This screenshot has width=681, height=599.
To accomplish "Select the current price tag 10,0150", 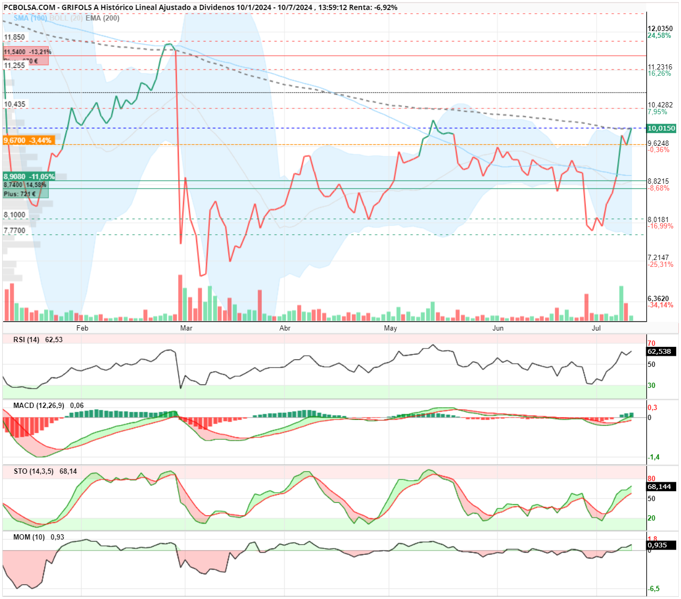I will (x=662, y=128).
